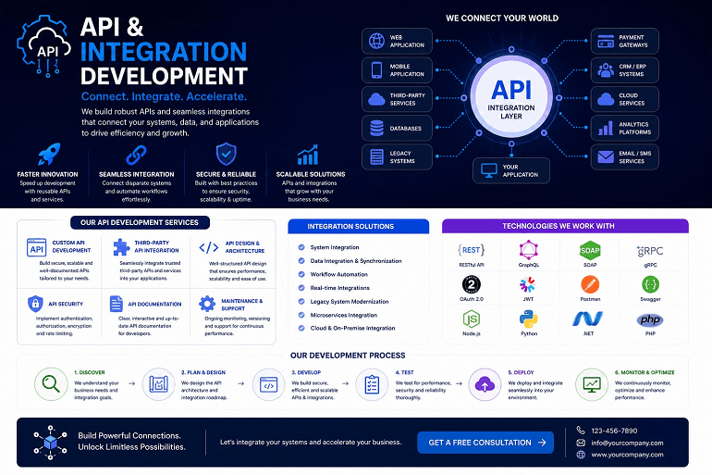Viewport: 712px width, 475px height.
Task: Click the central API Integration Layer circle
Action: point(511,97)
